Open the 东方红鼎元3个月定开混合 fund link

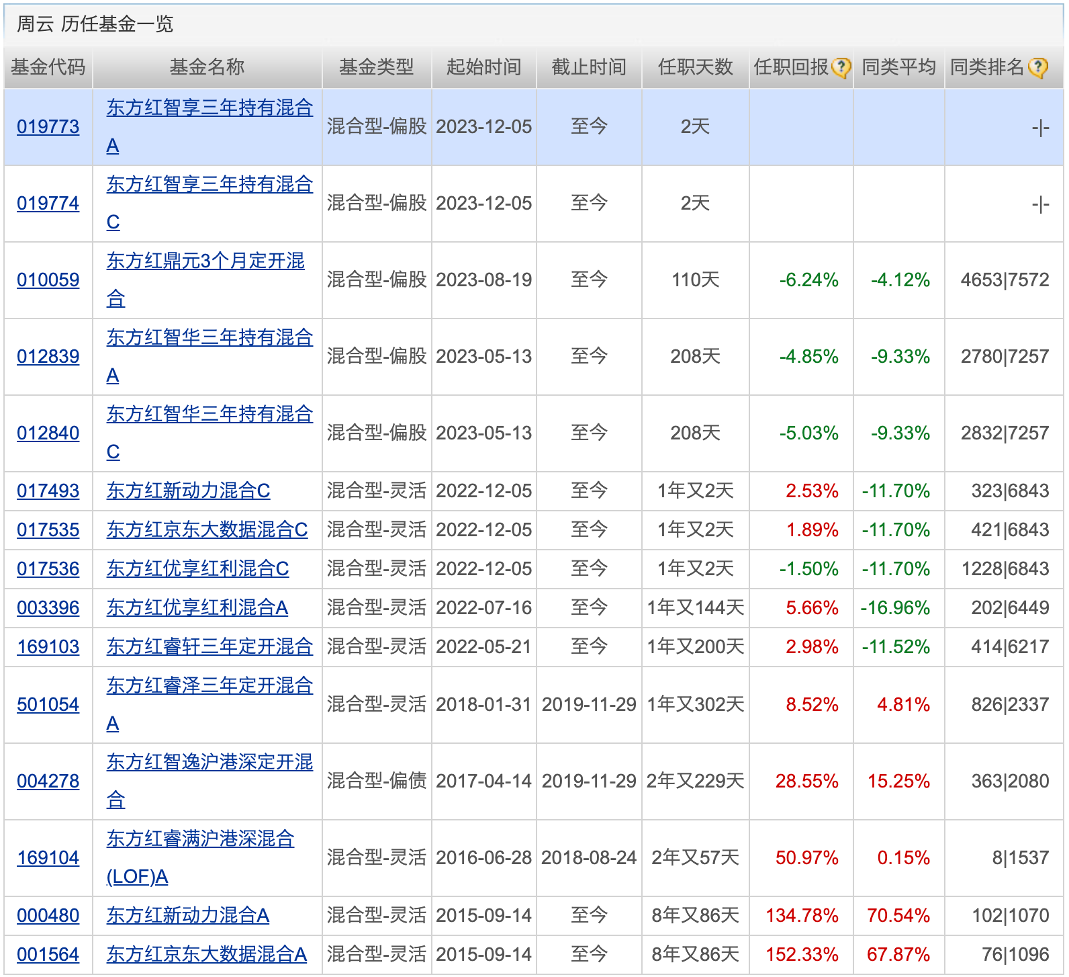[205, 280]
